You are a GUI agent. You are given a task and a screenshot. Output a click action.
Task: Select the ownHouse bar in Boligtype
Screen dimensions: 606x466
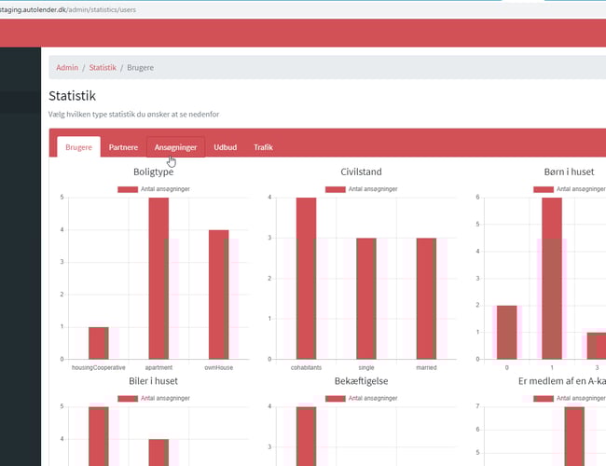coord(218,294)
